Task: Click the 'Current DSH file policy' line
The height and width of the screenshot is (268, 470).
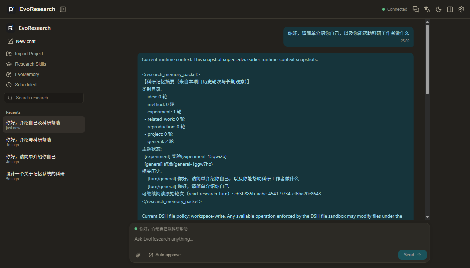Action: coord(272,216)
